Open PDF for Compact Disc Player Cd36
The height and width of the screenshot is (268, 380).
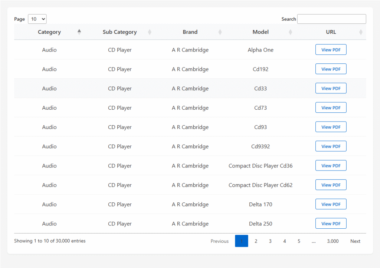click(x=331, y=166)
